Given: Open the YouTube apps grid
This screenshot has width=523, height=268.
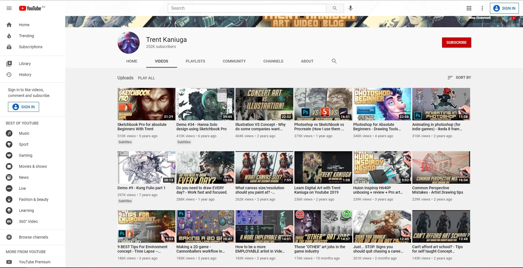Looking at the screenshot, I should click(469, 8).
